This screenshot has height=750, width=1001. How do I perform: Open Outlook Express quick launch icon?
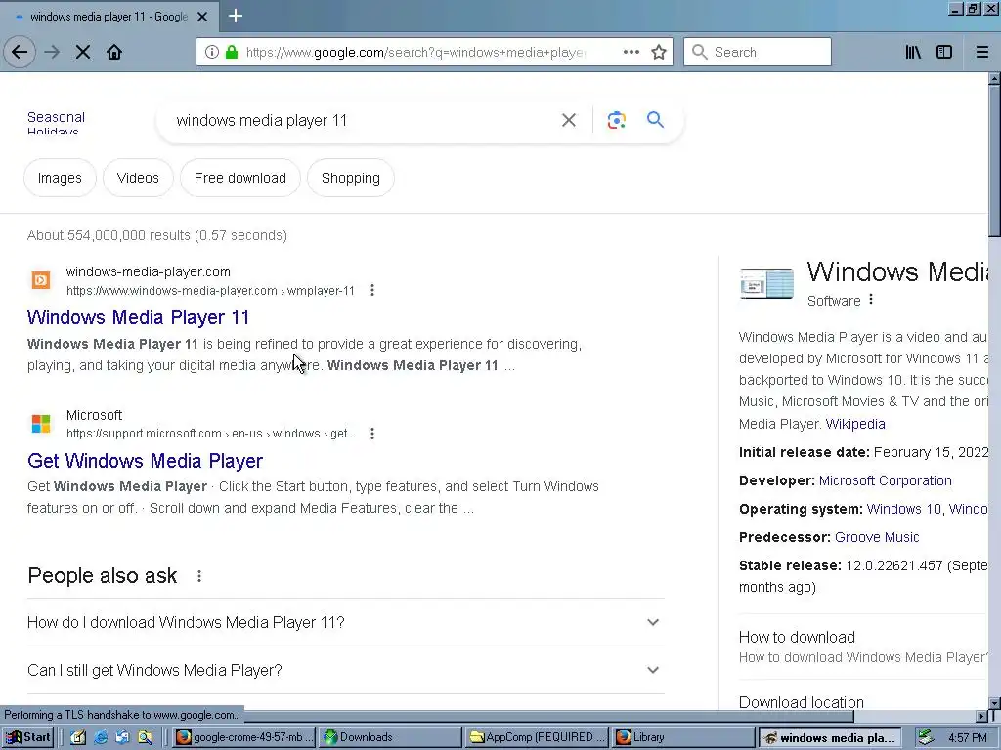[x=122, y=737]
